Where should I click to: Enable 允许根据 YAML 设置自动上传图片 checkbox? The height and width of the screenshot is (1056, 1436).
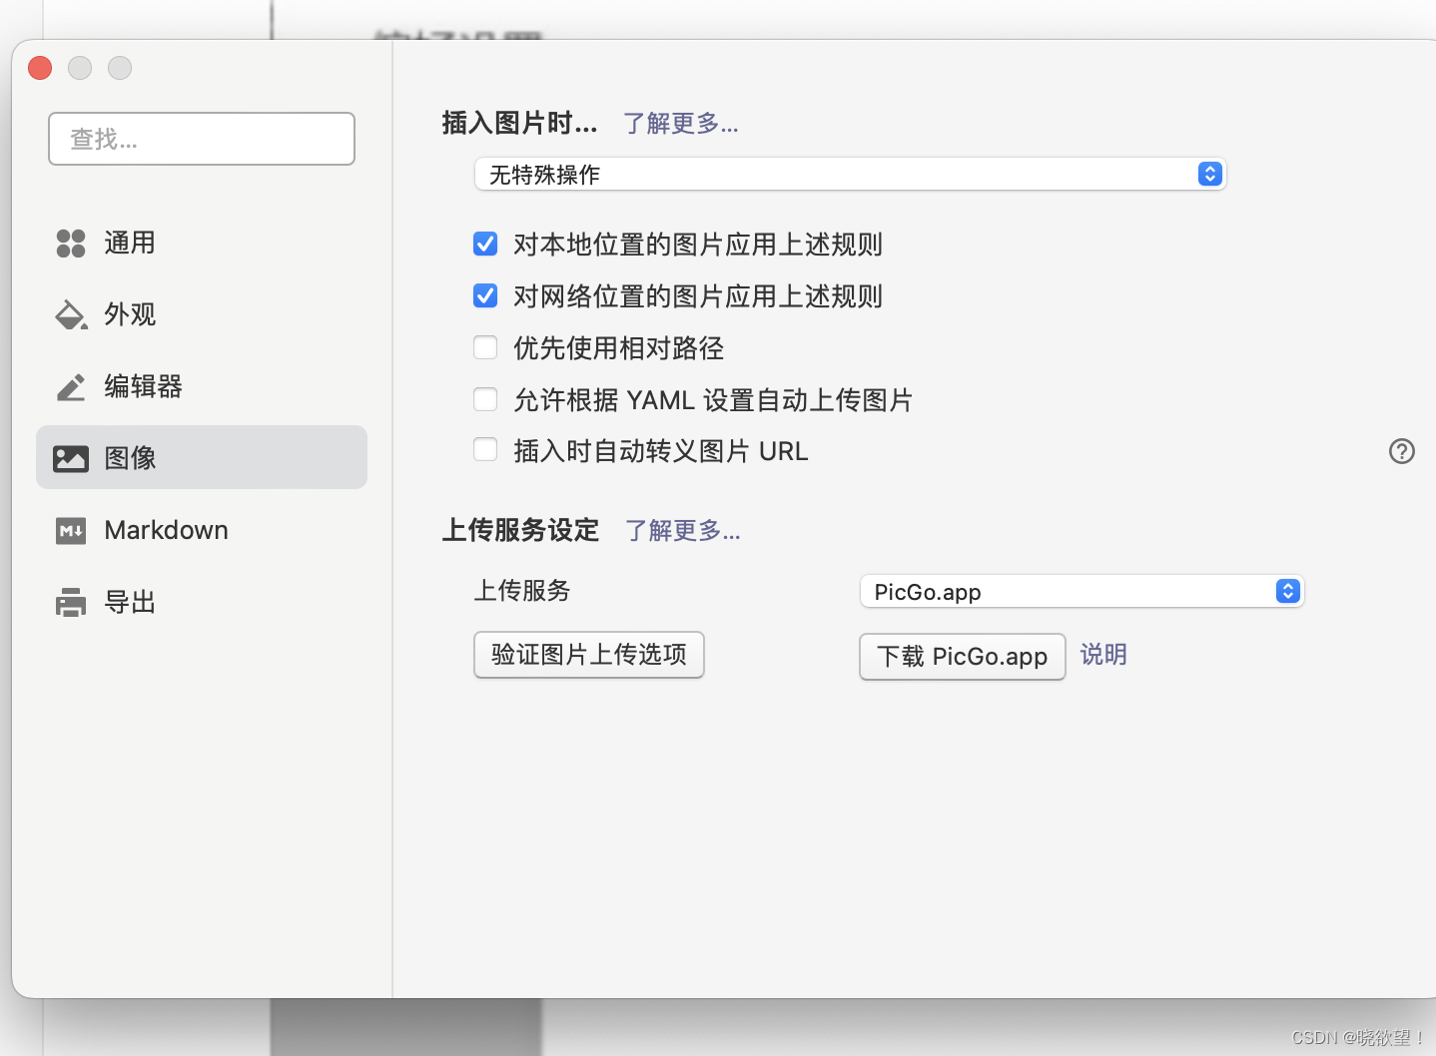click(x=485, y=399)
